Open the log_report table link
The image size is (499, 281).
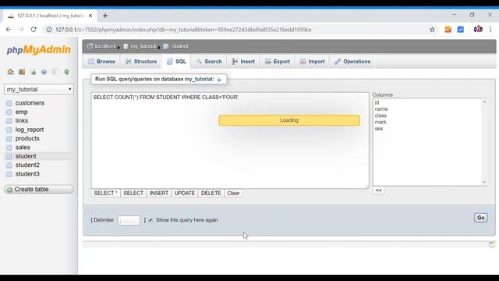(x=30, y=130)
